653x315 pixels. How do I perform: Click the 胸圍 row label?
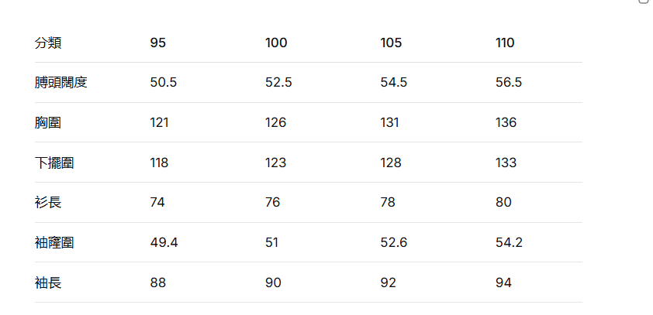point(48,122)
